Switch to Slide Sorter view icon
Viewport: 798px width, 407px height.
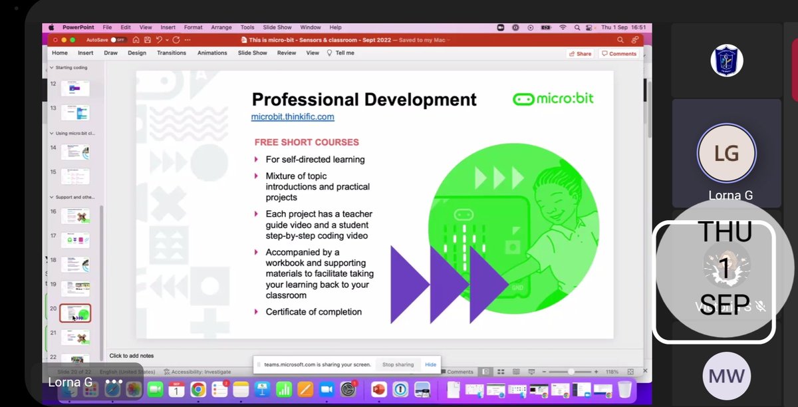501,372
